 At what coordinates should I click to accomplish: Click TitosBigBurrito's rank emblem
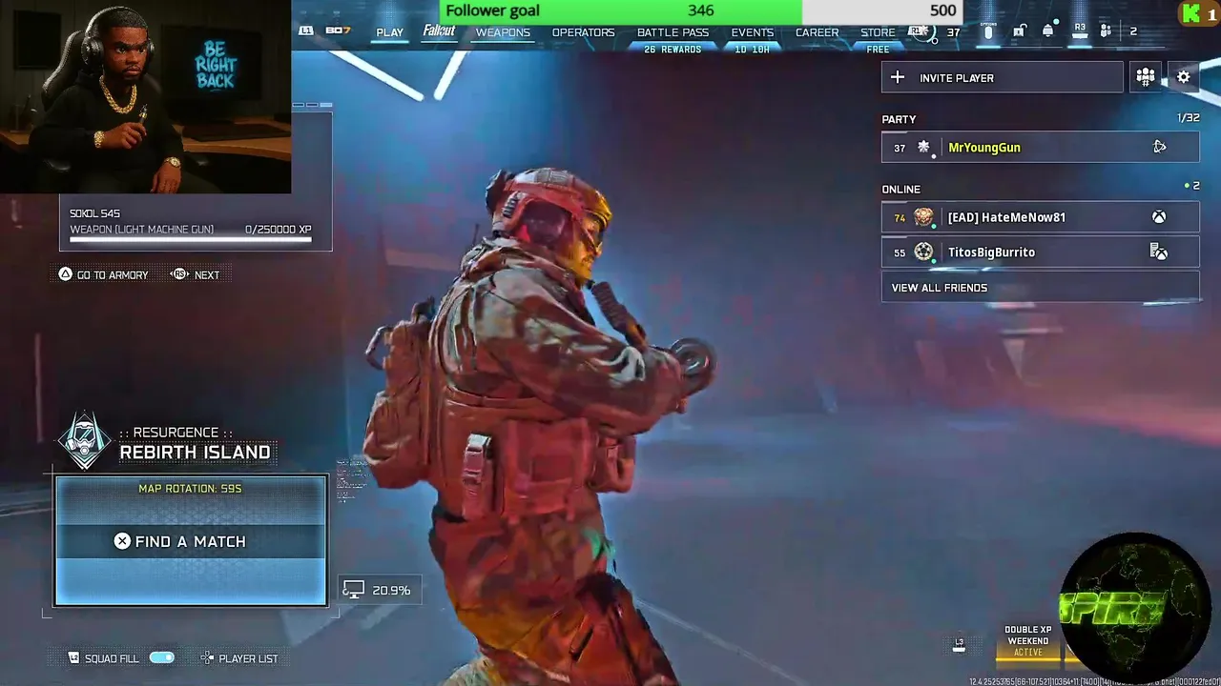click(x=923, y=252)
